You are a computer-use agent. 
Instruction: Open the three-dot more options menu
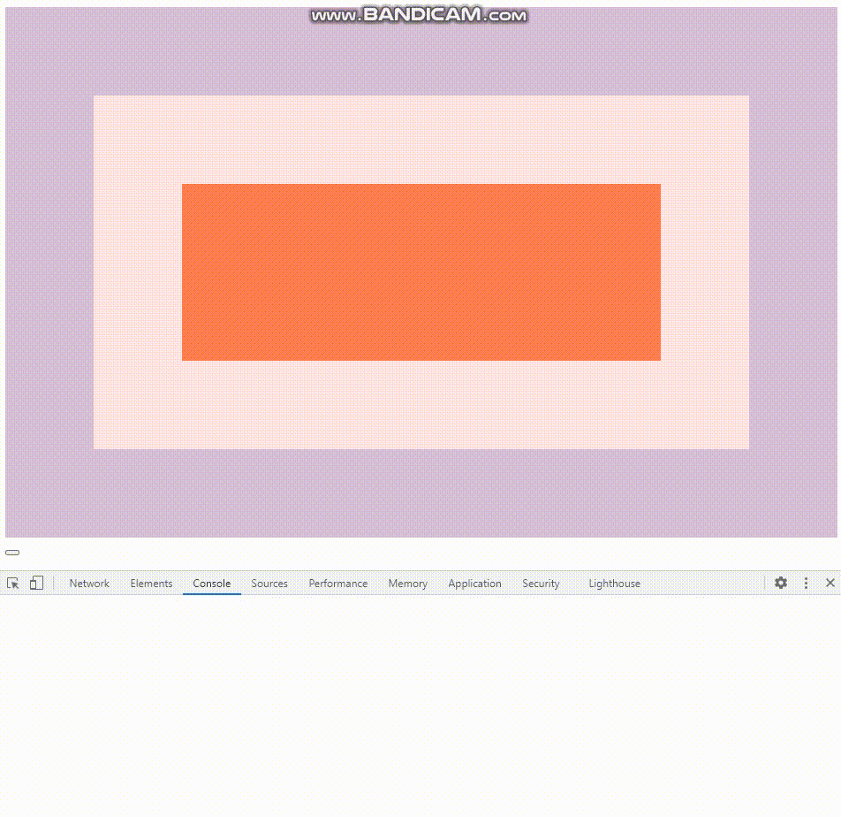point(805,584)
